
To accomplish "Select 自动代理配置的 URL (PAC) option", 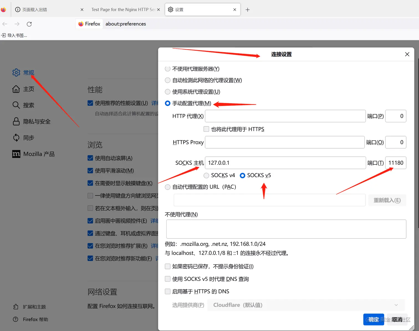I will tap(168, 187).
